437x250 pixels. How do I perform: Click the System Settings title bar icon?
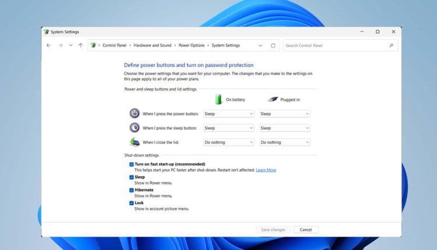click(x=46, y=32)
